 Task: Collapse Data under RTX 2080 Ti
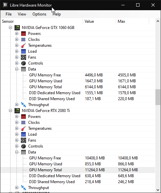point(17,152)
